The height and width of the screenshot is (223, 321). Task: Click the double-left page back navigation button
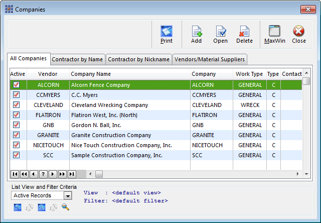[24, 174]
